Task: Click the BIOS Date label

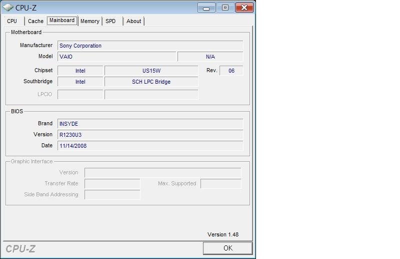Action: [x=47, y=145]
